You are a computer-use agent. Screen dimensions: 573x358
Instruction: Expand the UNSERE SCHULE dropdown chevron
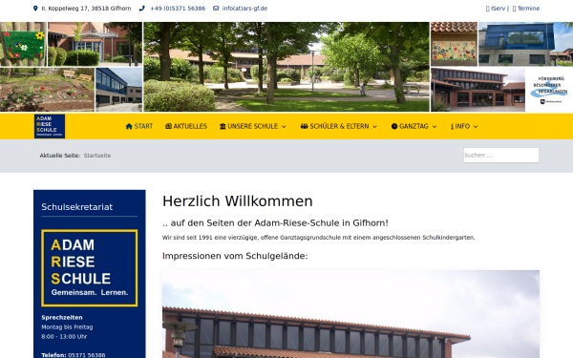pos(284,127)
